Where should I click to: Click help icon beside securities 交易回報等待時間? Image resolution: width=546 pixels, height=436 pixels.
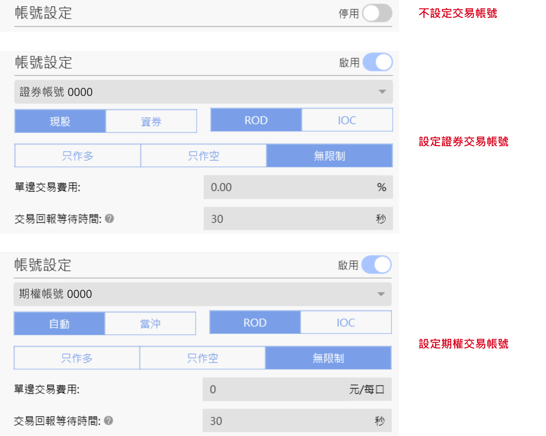109,218
